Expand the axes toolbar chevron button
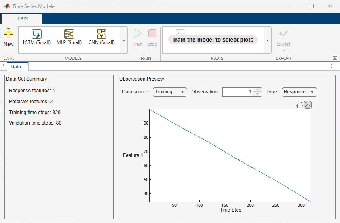This screenshot has width=340, height=223. 308,105
